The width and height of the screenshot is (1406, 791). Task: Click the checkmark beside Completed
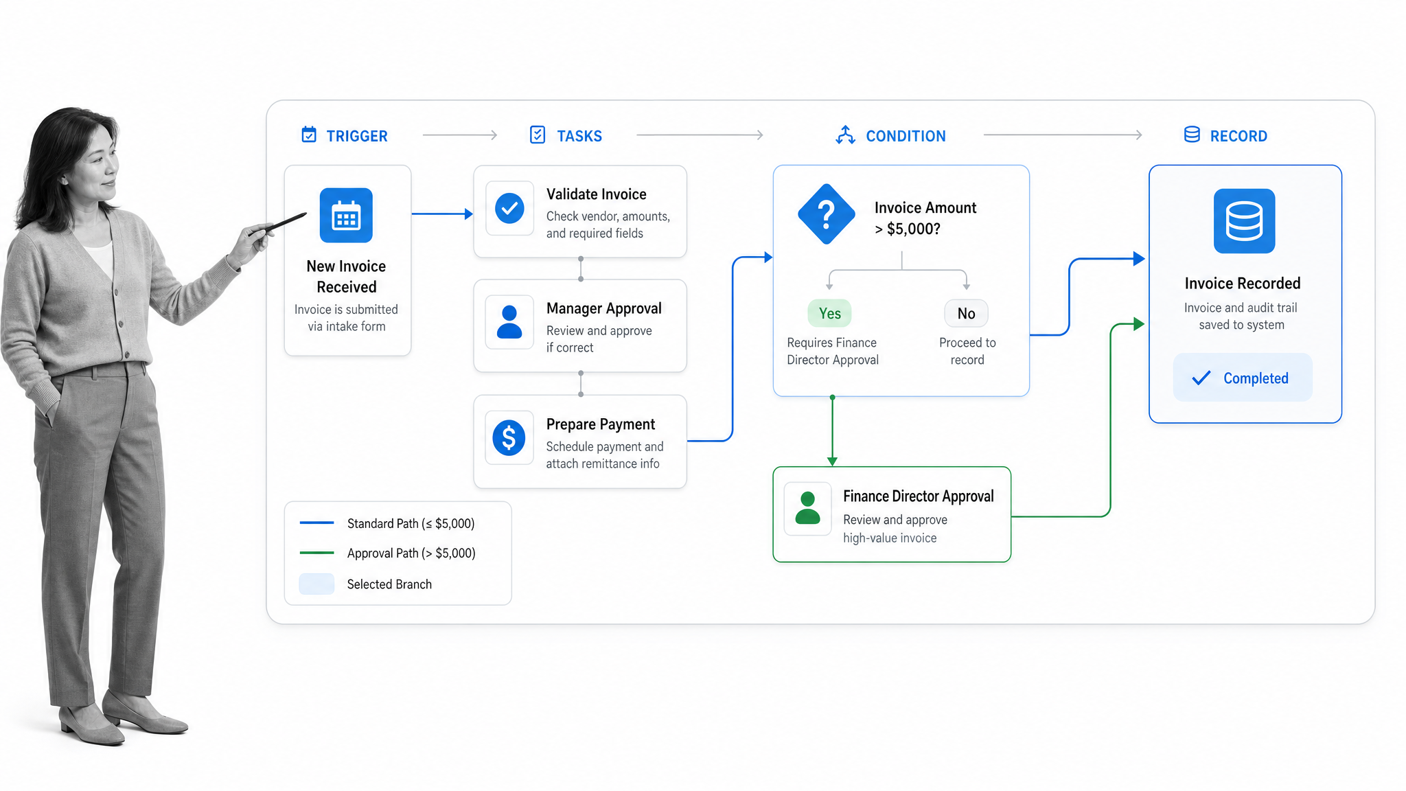click(x=1201, y=378)
